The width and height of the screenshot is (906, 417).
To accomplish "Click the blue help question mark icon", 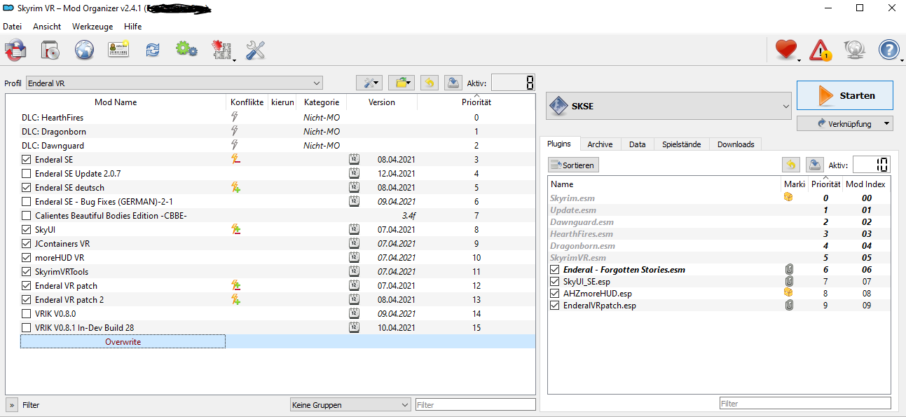I will pyautogui.click(x=888, y=50).
